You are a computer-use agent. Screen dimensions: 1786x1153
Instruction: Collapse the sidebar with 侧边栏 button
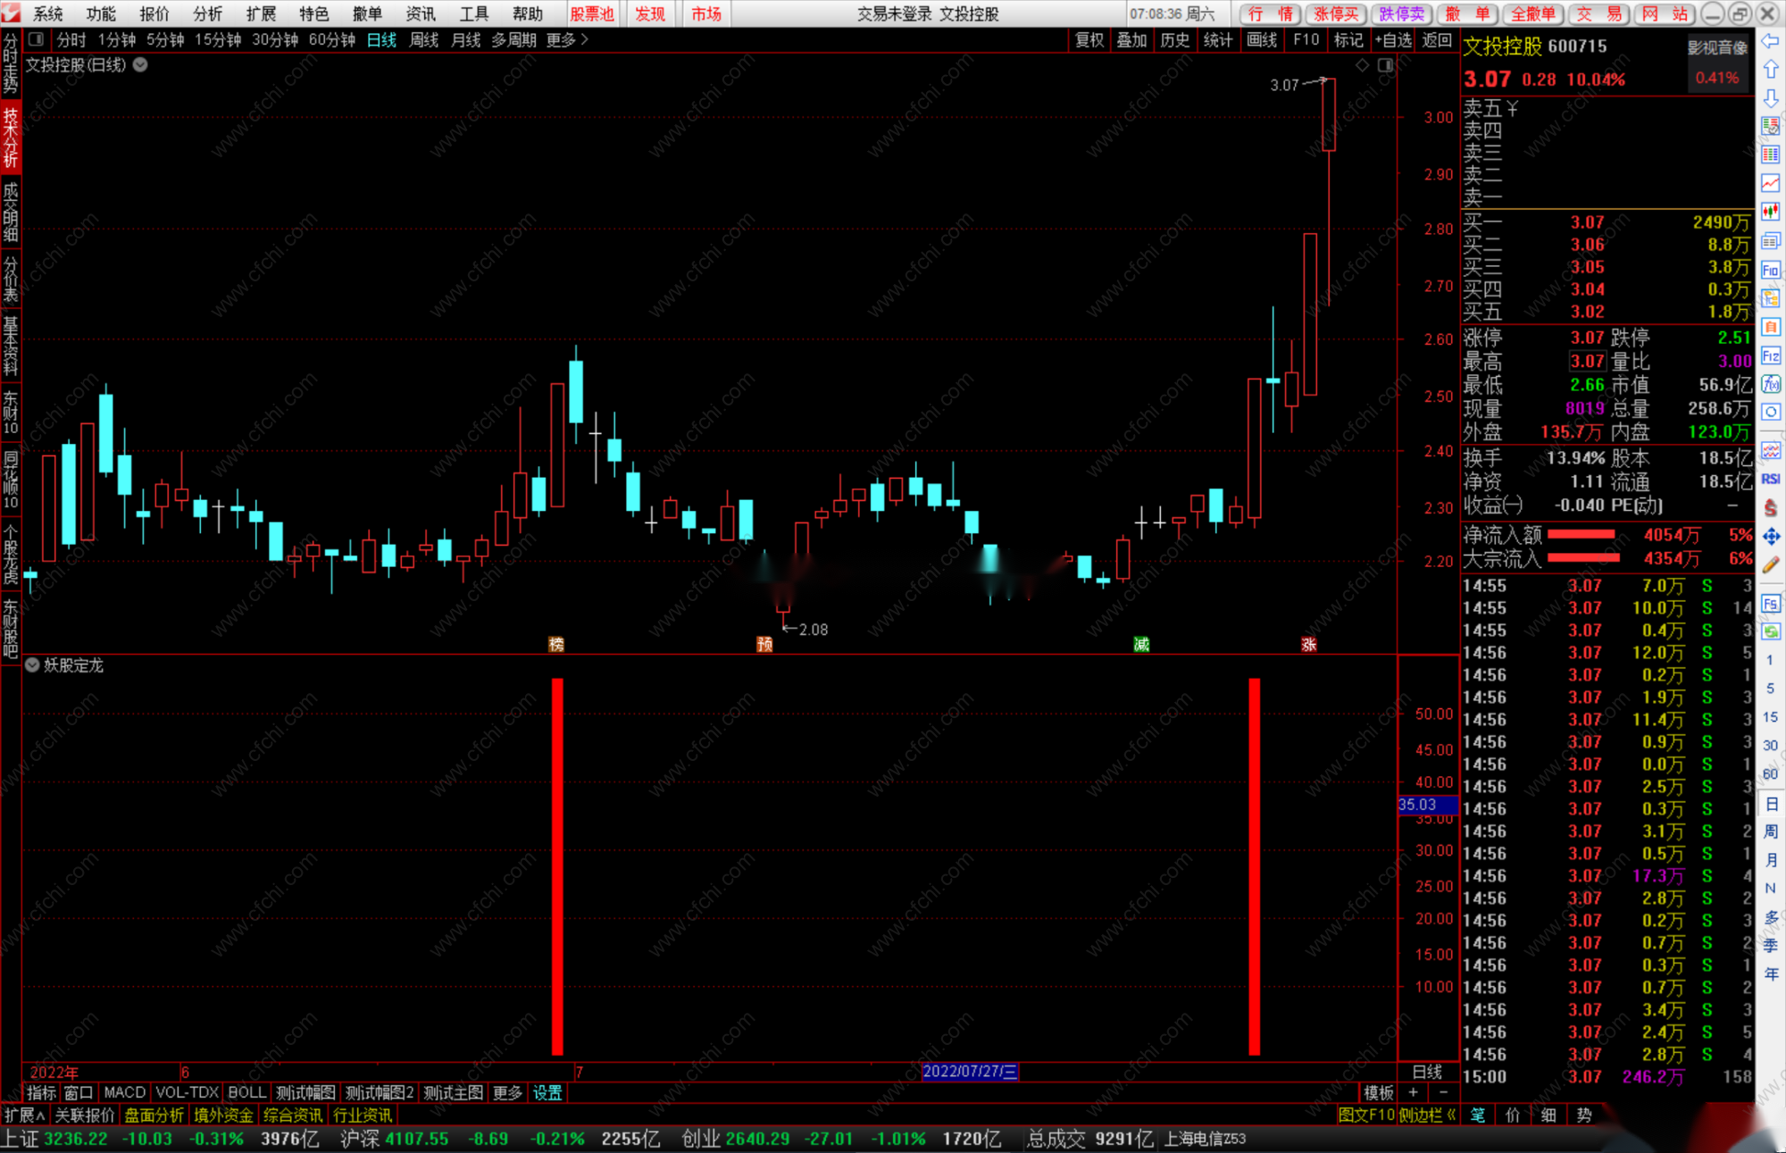(x=1427, y=1115)
